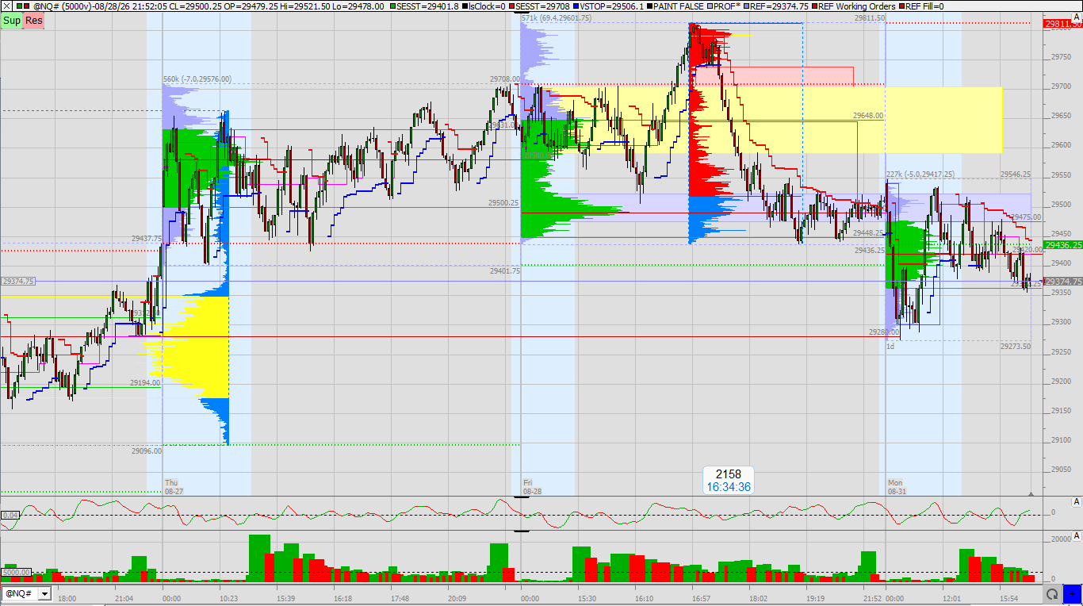Click the 29475.00 price level label
Viewport: 1083px width, 606px height.
point(1027,217)
